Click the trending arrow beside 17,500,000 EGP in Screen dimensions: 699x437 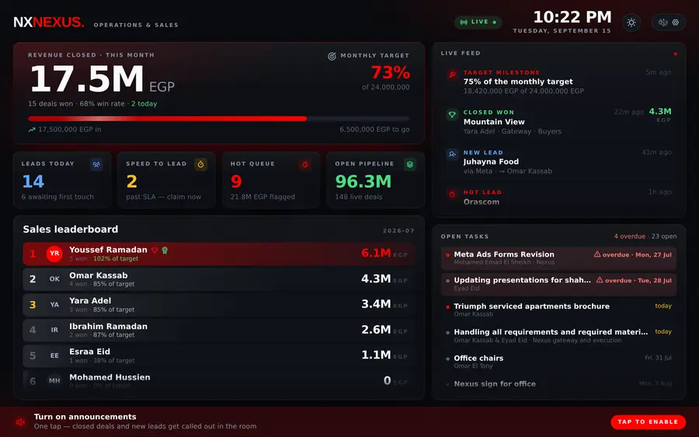click(32, 130)
